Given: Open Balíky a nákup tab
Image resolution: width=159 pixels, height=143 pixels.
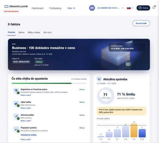Looking at the screenshot, I should [34, 32].
